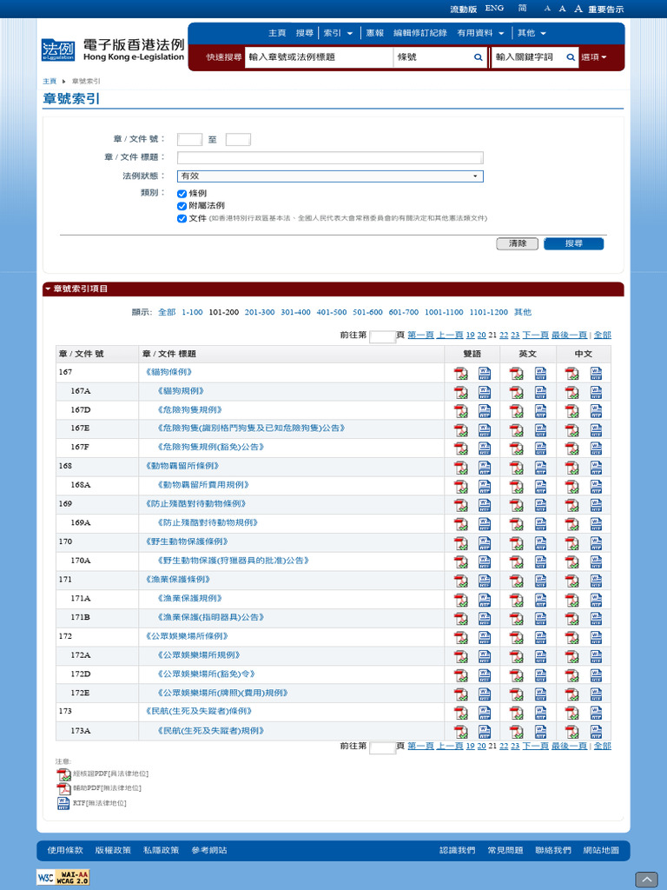Open 使用條款 footer link
This screenshot has width=667, height=890.
coord(64,850)
